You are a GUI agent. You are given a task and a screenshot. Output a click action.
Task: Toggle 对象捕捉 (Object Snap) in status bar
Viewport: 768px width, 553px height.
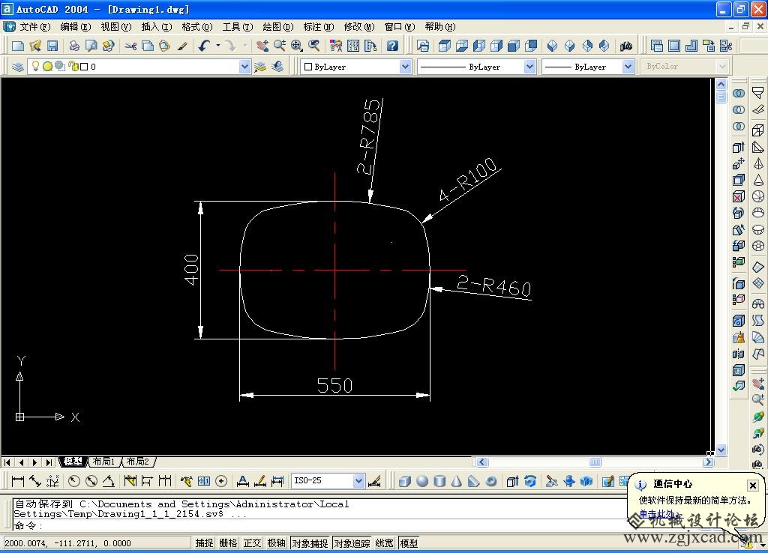tap(310, 543)
